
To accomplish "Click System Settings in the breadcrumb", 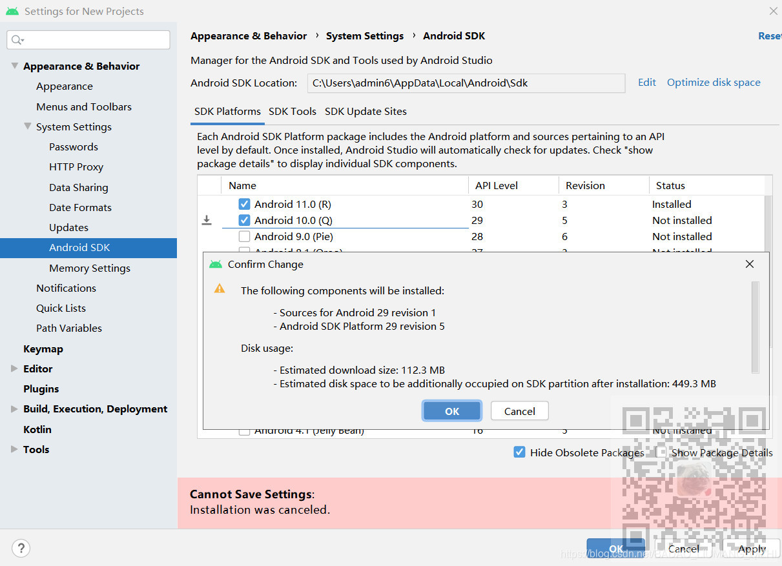I will click(x=365, y=36).
